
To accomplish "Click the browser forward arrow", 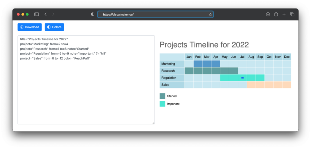I will pyautogui.click(x=53, y=14).
